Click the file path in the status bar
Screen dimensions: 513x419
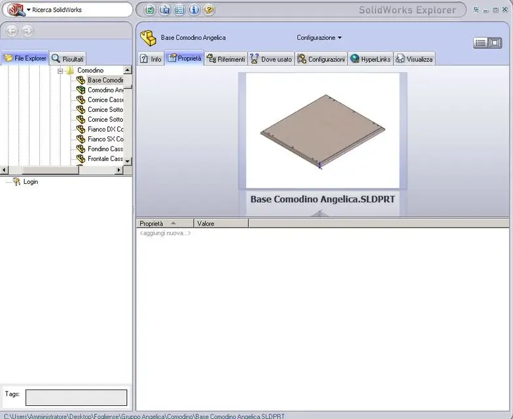144,416
